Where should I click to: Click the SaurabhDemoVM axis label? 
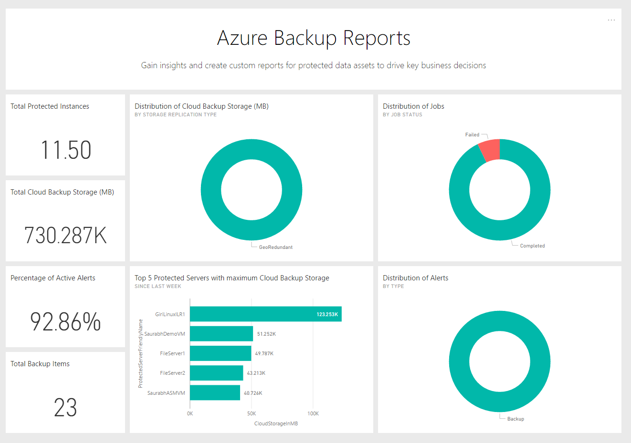[165, 334]
